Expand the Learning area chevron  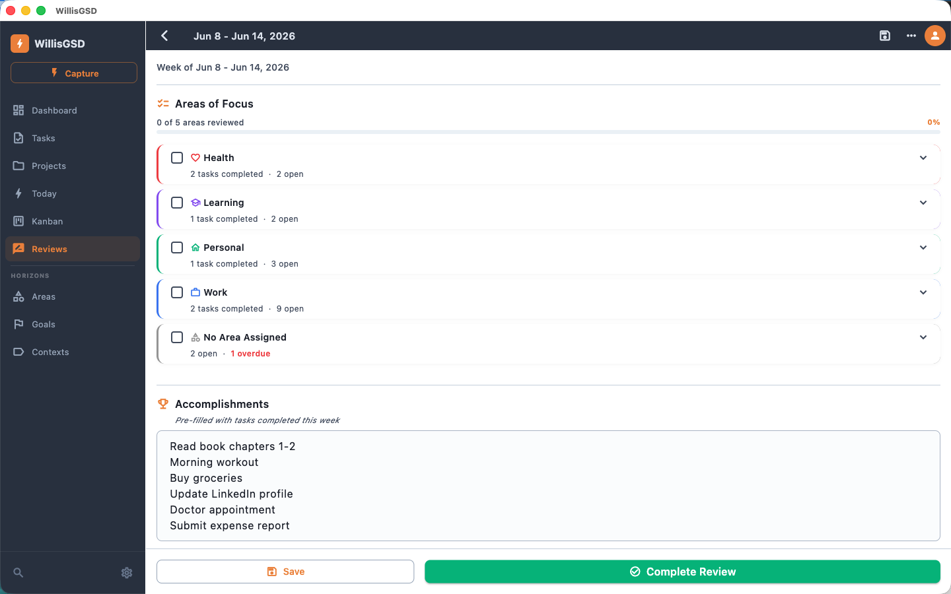point(923,203)
